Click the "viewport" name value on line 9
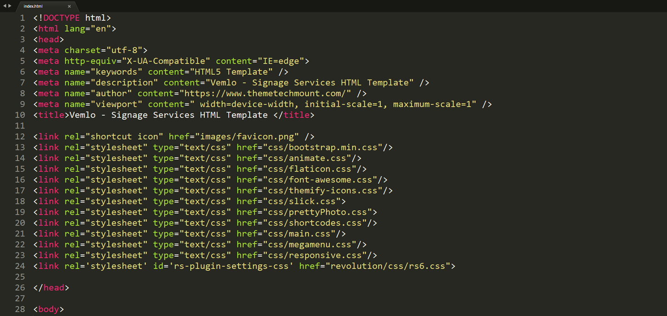The width and height of the screenshot is (667, 316). 116,104
